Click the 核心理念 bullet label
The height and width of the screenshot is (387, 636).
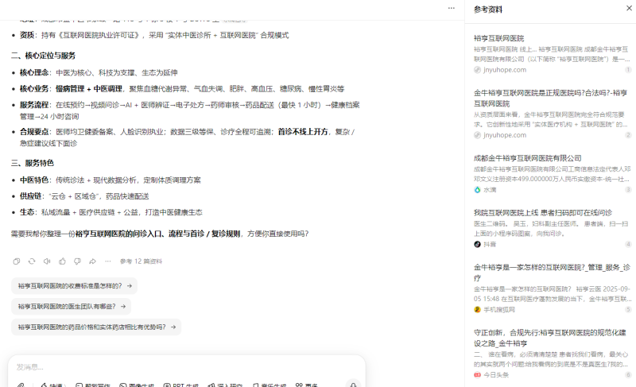34,72
